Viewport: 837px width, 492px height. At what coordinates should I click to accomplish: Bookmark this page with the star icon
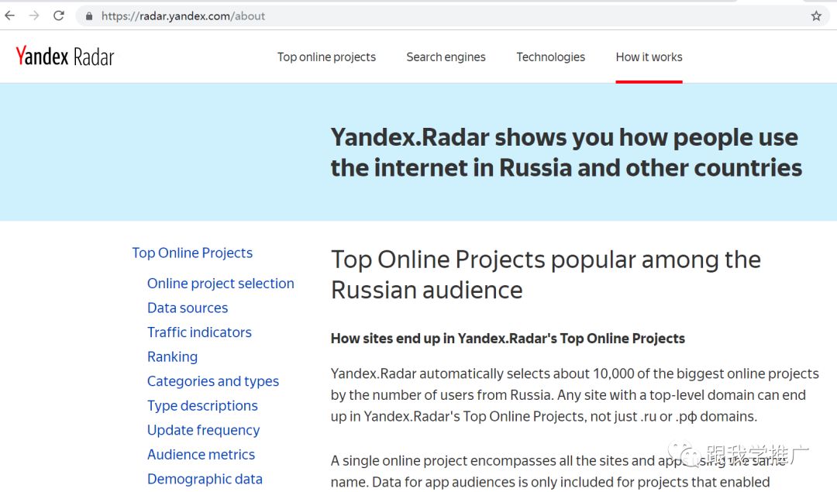point(816,16)
